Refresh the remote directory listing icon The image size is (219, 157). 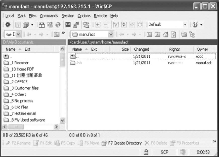[173, 34]
